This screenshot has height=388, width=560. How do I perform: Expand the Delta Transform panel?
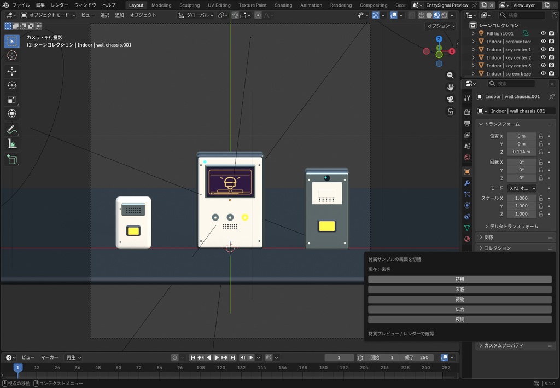[x=514, y=227]
